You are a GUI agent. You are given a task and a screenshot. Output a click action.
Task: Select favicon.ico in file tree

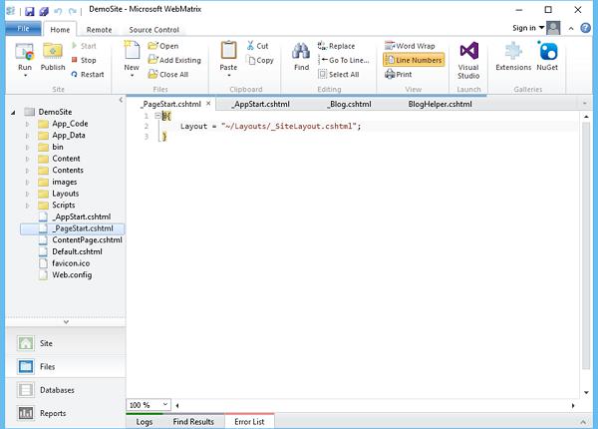tap(71, 263)
